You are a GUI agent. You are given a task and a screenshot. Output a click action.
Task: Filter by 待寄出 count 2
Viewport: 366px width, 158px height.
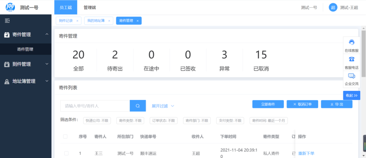click(x=115, y=60)
